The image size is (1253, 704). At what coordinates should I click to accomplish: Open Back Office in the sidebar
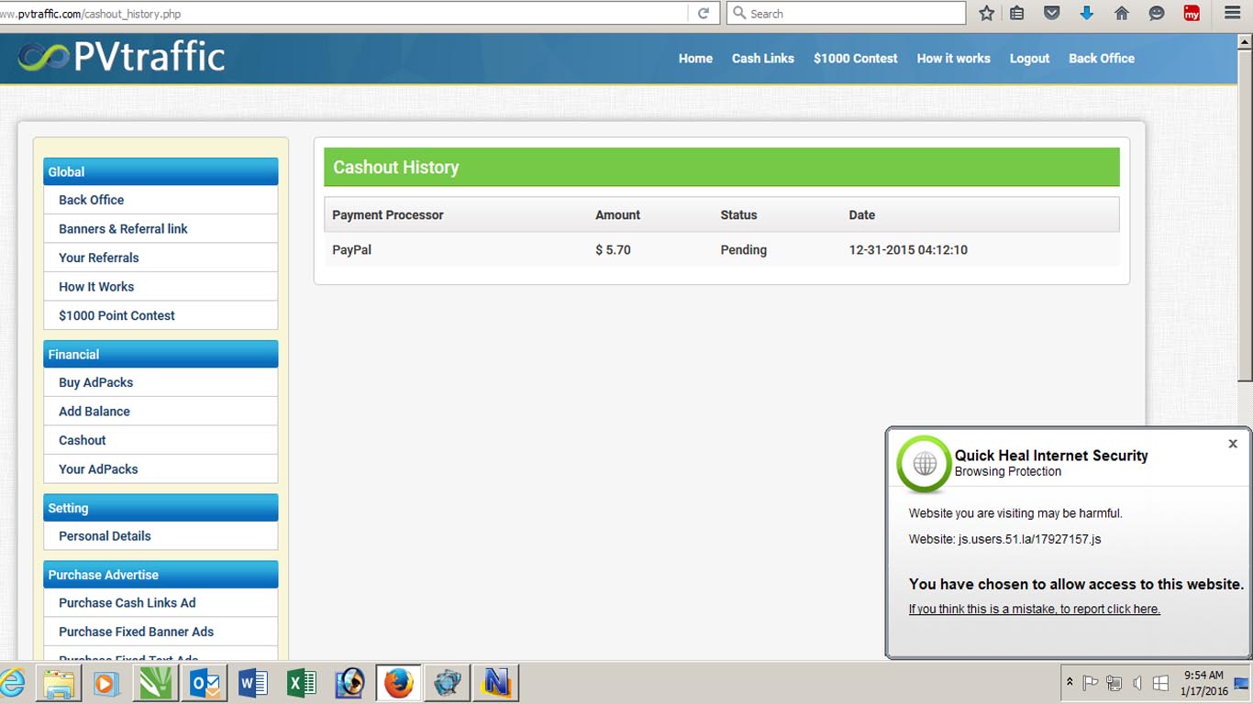(161, 200)
